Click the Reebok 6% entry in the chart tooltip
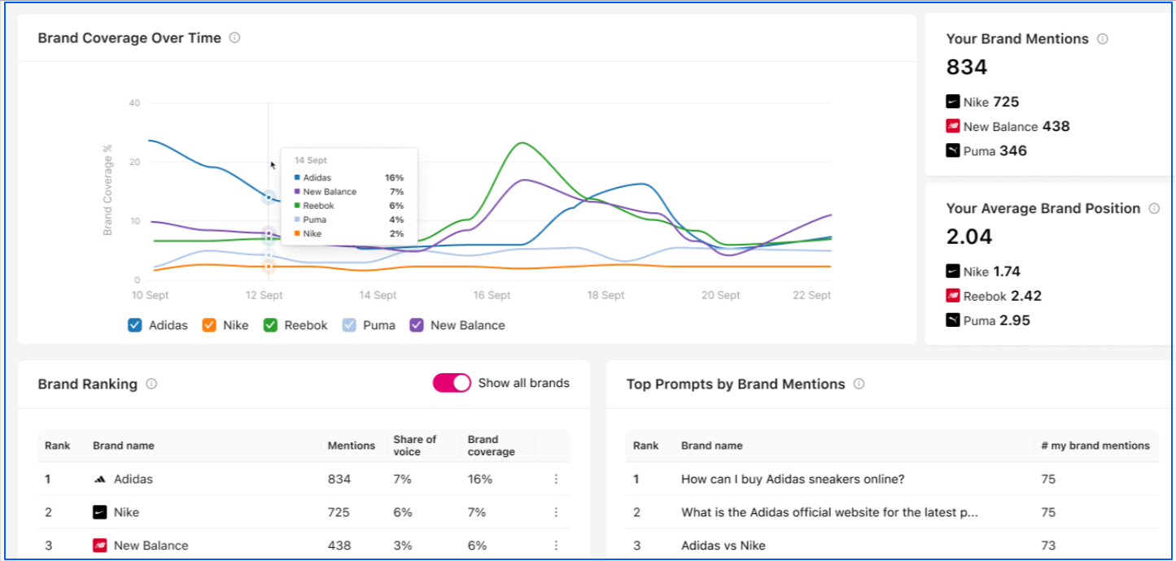The image size is (1176, 561). coord(349,206)
